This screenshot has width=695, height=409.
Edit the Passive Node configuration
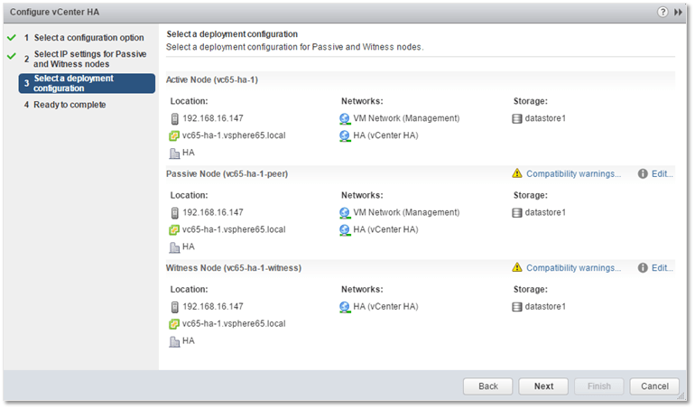tap(663, 174)
